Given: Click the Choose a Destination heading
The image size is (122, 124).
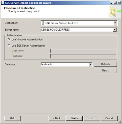Looking at the screenshot, I should tap(20, 8).
